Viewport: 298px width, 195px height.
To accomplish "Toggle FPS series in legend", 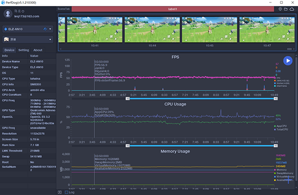I will click(x=277, y=78).
